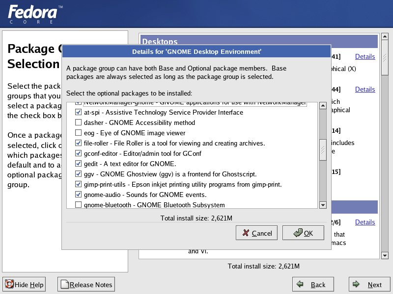This screenshot has width=393, height=294.
Task: Click the 'Details for GNOME Desktop Environment' title bar
Action: coord(196,51)
